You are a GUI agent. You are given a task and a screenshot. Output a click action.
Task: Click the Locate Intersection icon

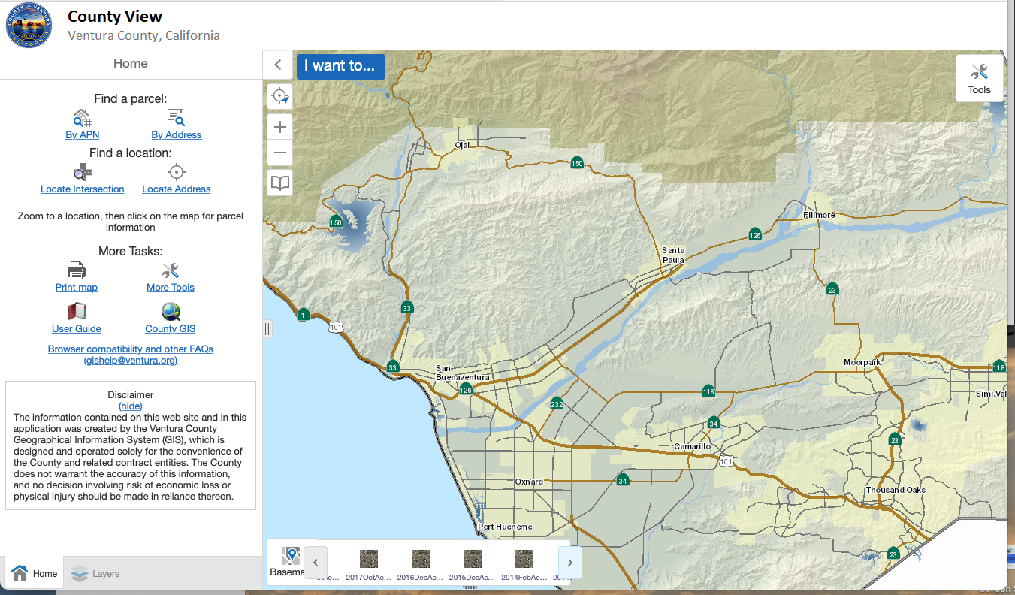tap(83, 172)
